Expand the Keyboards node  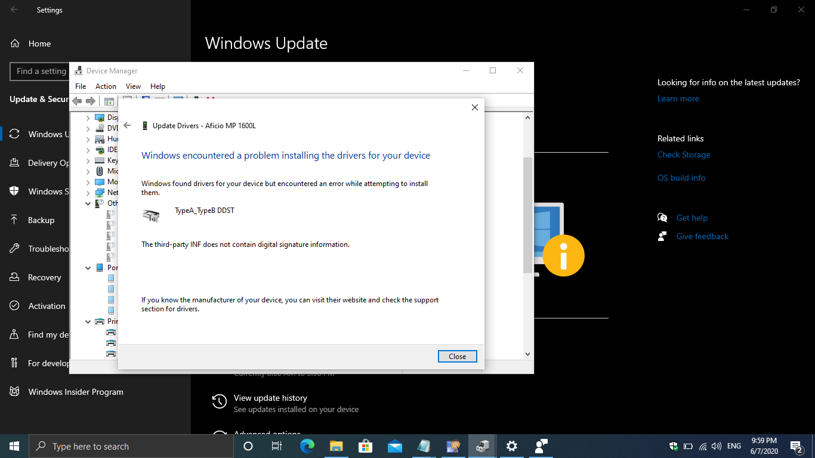click(x=88, y=160)
